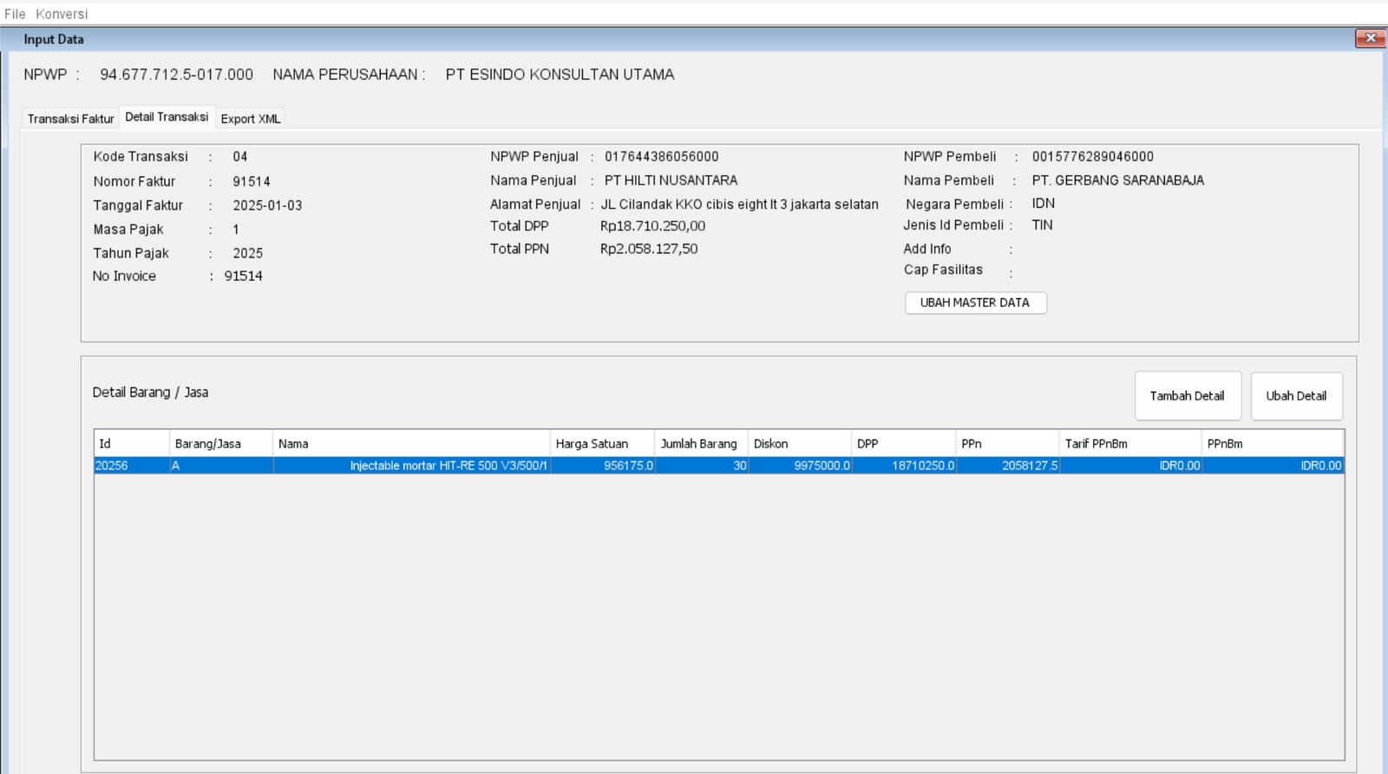Image resolution: width=1388 pixels, height=774 pixels.
Task: Select the Detail Transaksi tab
Action: [167, 117]
